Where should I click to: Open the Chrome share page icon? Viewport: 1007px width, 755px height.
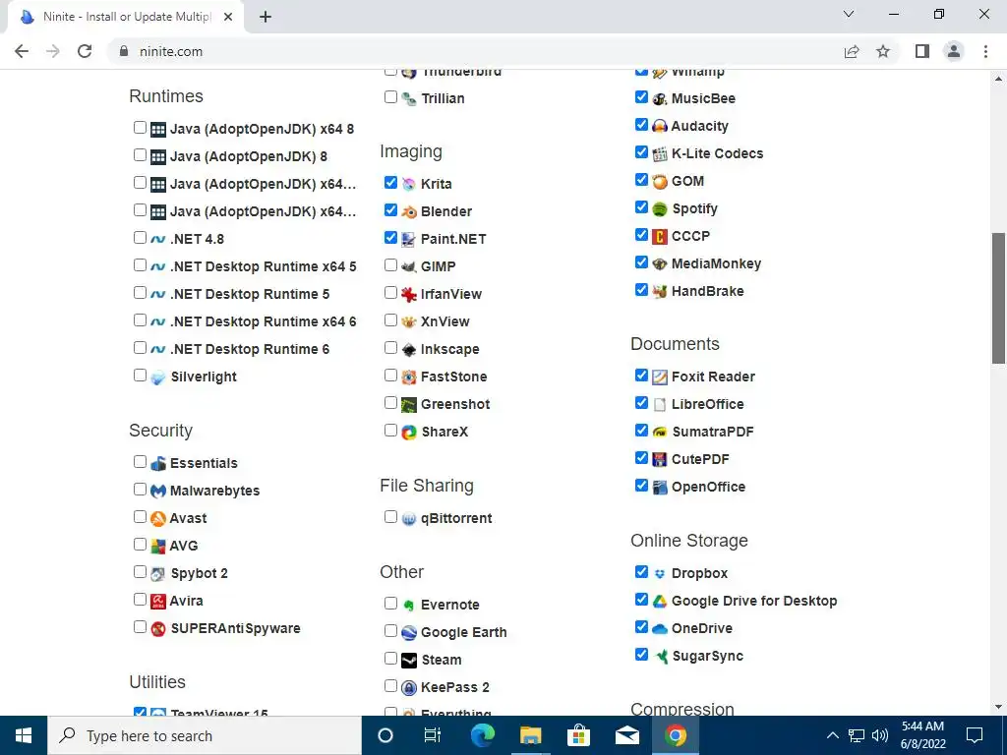(852, 51)
